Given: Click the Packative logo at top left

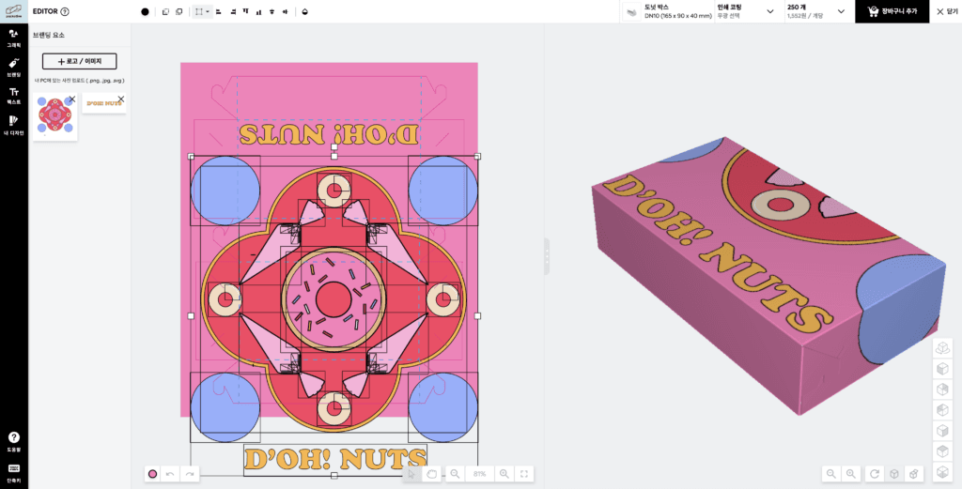Looking at the screenshot, I should [x=13, y=11].
